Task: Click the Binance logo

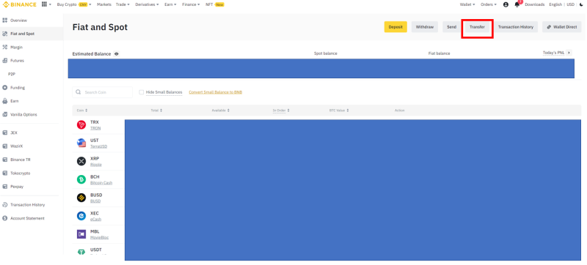Action: 20,4
